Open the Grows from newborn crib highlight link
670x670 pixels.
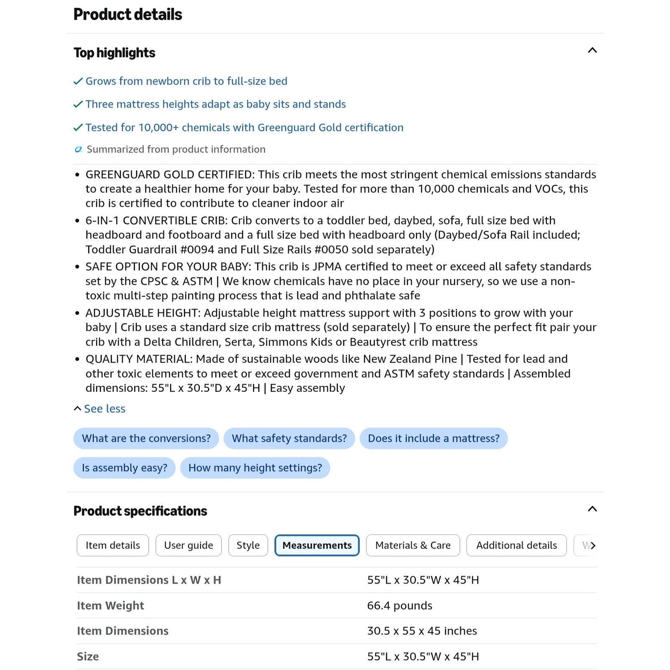coord(186,81)
